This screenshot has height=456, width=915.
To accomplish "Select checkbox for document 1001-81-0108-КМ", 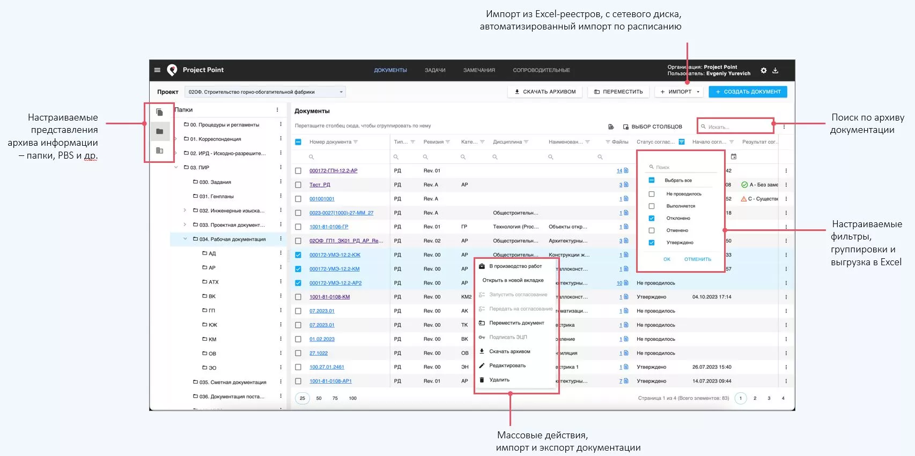I will pos(298,297).
